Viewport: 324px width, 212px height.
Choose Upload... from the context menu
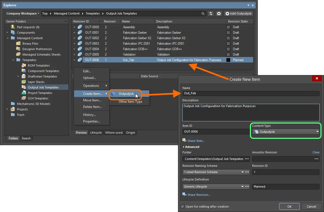click(x=92, y=78)
